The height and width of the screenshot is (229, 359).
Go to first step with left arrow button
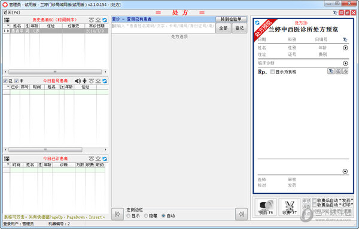tap(117, 214)
